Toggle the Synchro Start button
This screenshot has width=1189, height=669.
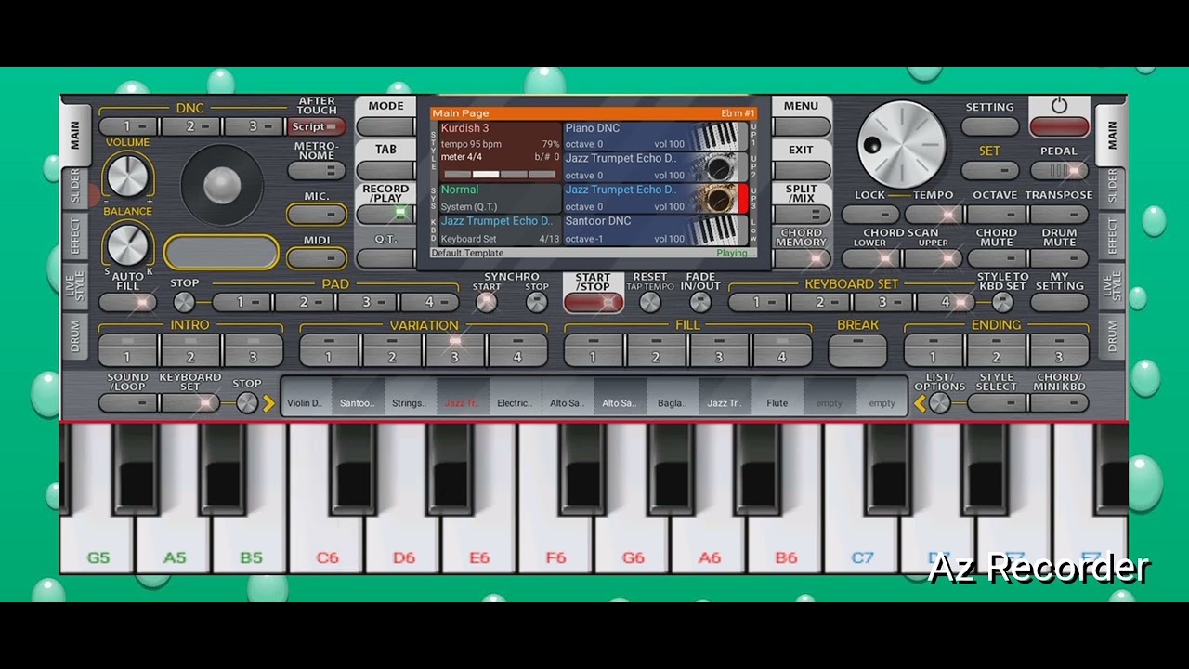[x=486, y=302]
